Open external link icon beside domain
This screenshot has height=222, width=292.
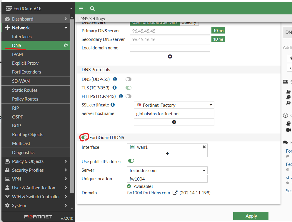pyautogui.click(x=175, y=193)
